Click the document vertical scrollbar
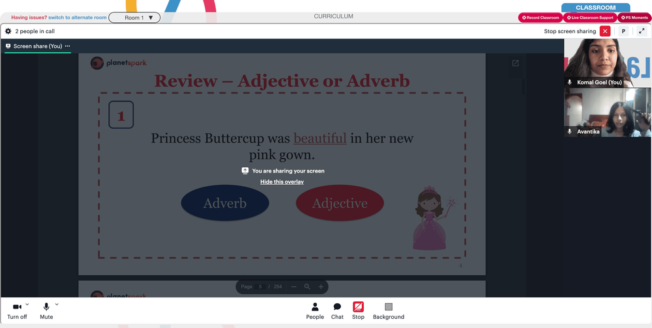 point(524,87)
